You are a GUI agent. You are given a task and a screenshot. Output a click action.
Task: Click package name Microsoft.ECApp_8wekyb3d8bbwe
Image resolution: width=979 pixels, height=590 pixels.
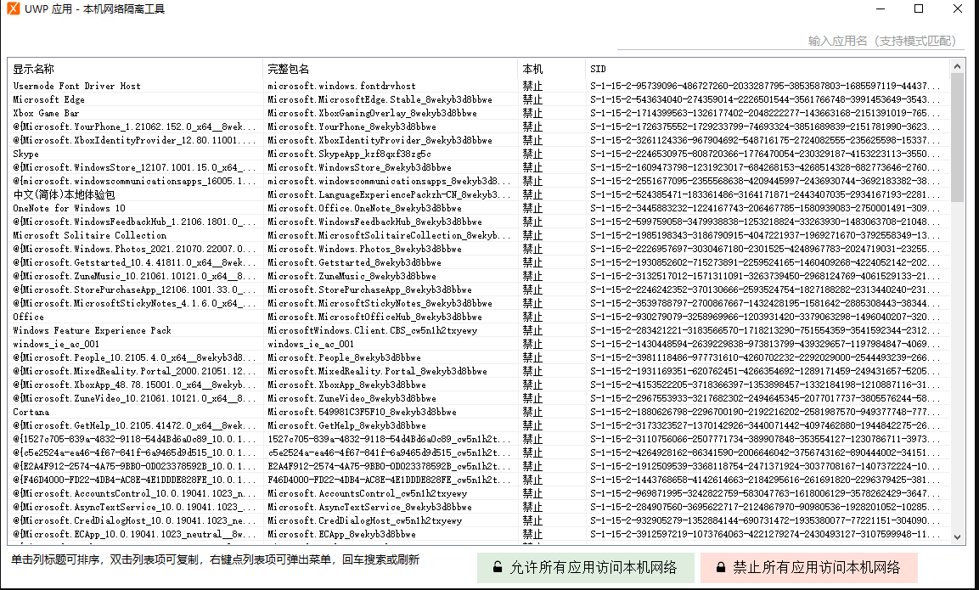[341, 534]
